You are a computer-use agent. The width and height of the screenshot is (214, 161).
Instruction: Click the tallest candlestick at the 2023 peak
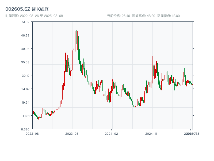[x=76, y=37]
